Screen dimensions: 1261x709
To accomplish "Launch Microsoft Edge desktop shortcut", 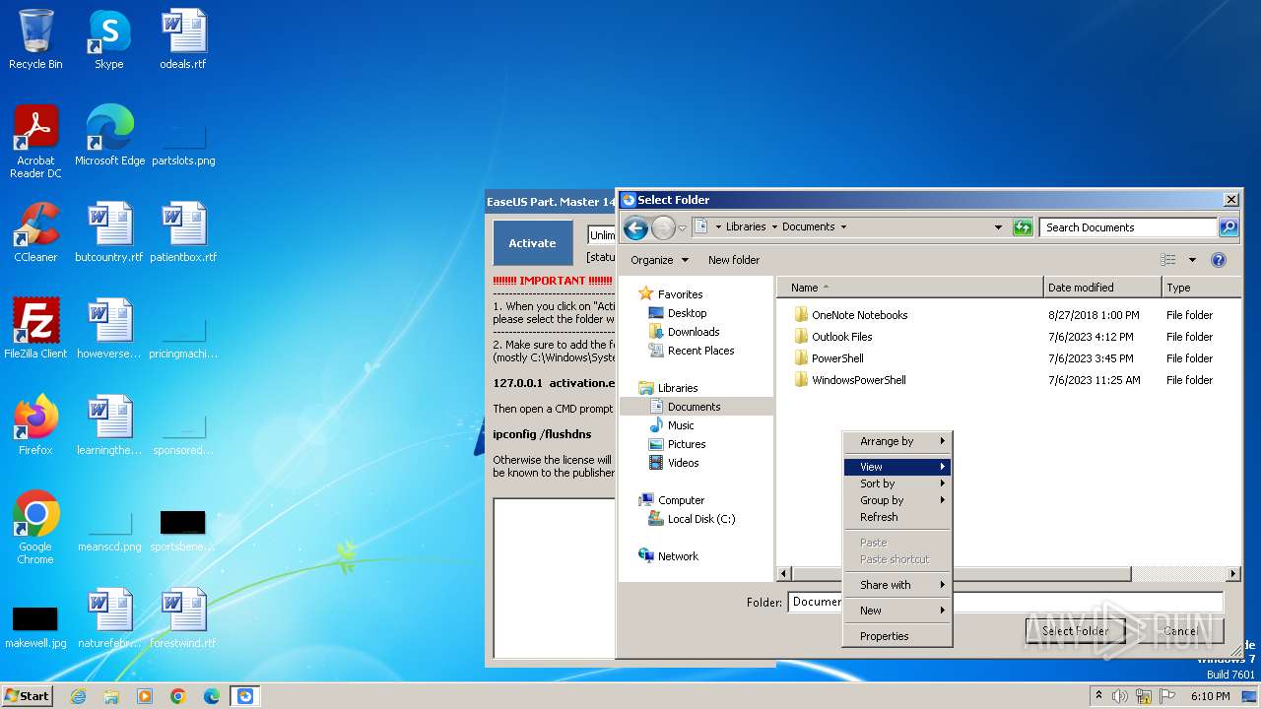I will click(109, 136).
